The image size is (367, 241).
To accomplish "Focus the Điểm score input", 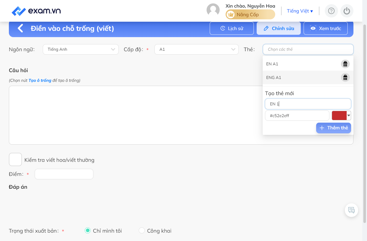I will (64, 174).
